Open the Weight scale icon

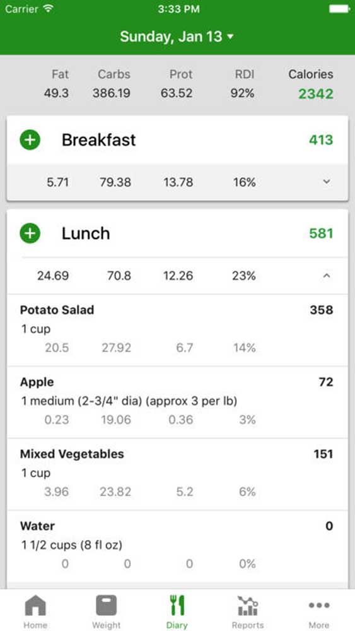(x=106, y=606)
